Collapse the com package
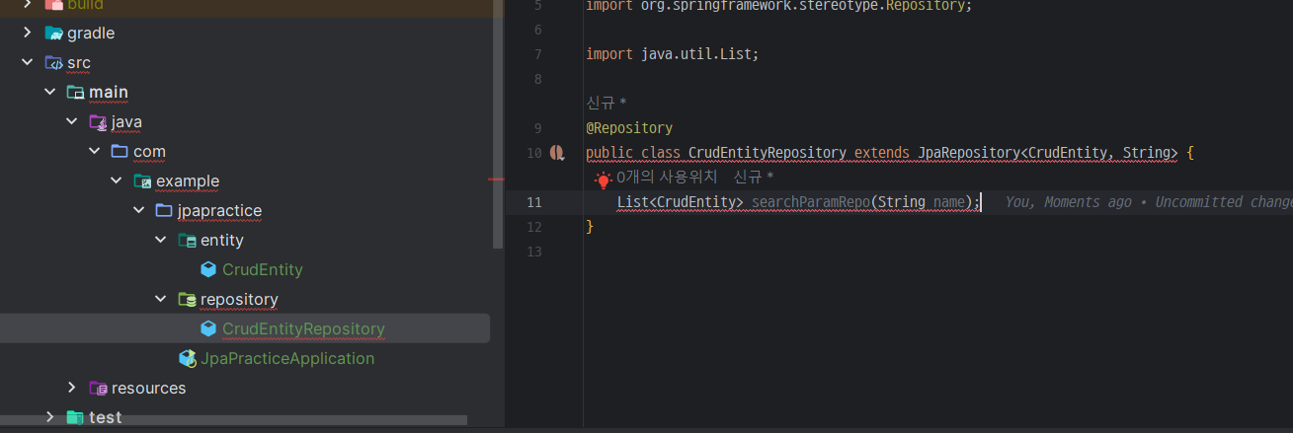 coord(94,151)
